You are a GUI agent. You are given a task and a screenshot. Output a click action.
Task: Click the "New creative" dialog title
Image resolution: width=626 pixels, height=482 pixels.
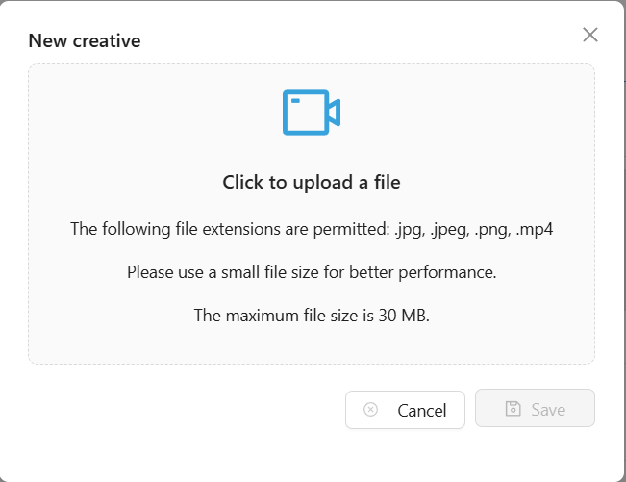[85, 40]
